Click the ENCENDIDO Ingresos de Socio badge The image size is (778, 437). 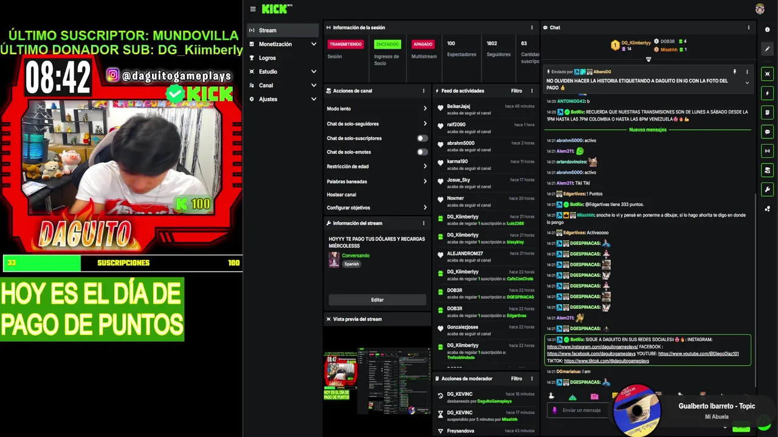coord(387,44)
